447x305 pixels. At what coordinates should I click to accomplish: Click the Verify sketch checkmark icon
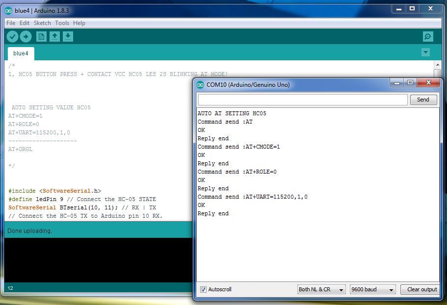pos(13,36)
